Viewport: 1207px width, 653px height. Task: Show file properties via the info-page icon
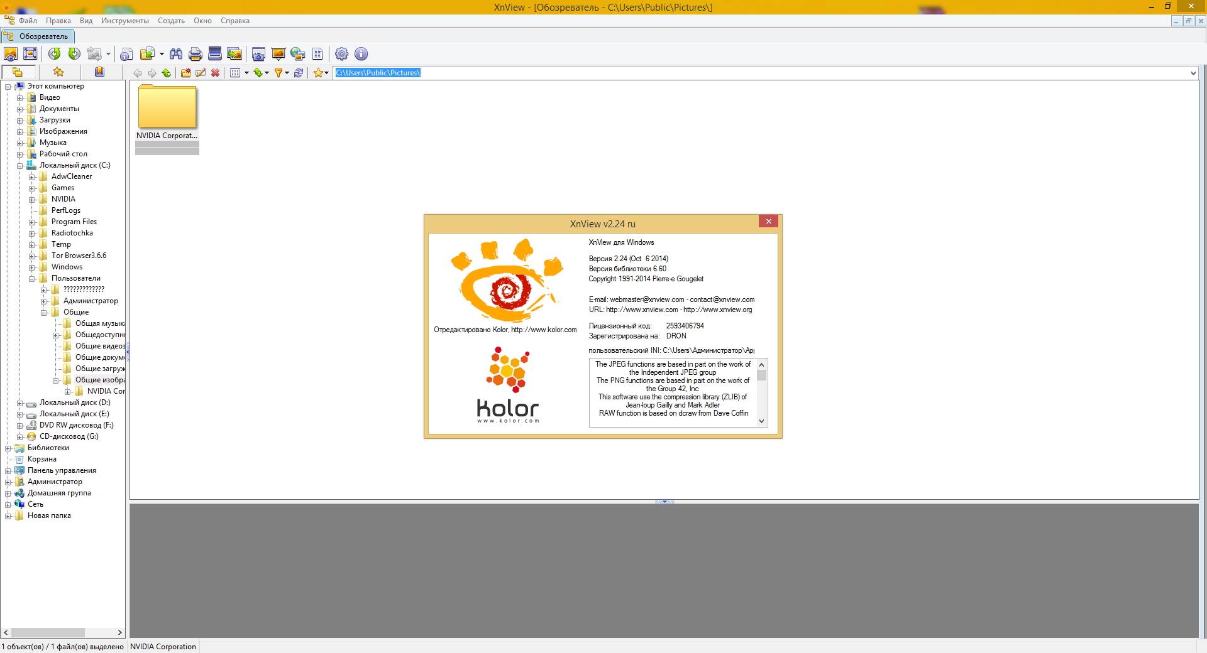click(127, 54)
